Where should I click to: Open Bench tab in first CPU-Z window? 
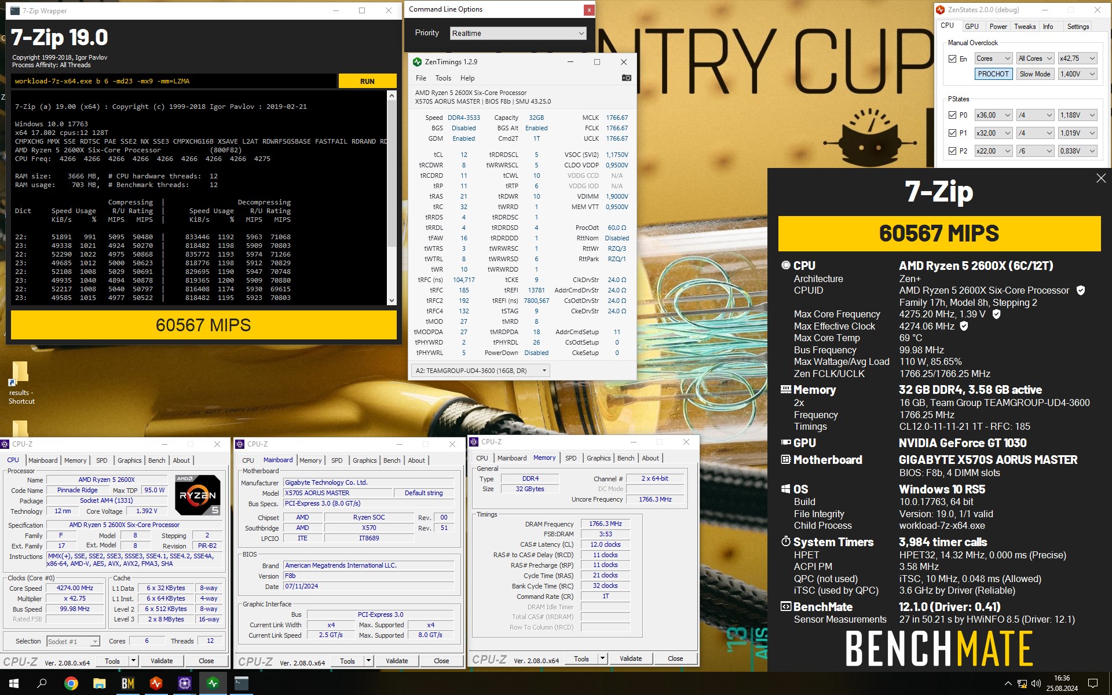click(x=156, y=460)
